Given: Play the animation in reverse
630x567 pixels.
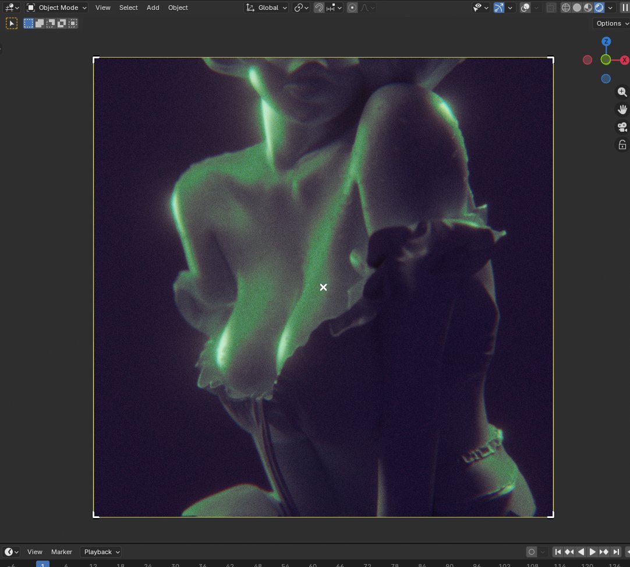Looking at the screenshot, I should pos(581,552).
